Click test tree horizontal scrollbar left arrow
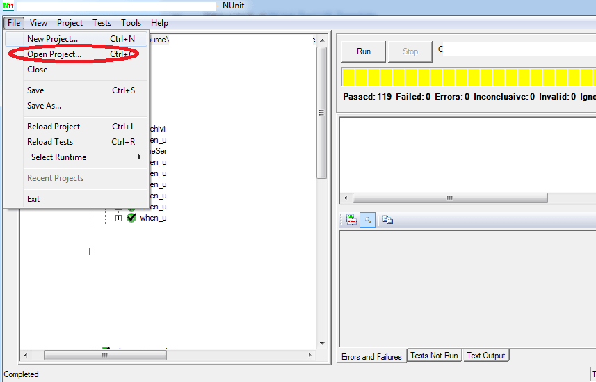 click(26, 355)
